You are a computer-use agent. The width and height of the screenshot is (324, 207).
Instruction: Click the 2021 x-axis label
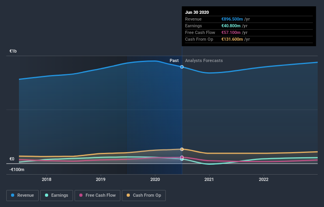[x=209, y=179]
